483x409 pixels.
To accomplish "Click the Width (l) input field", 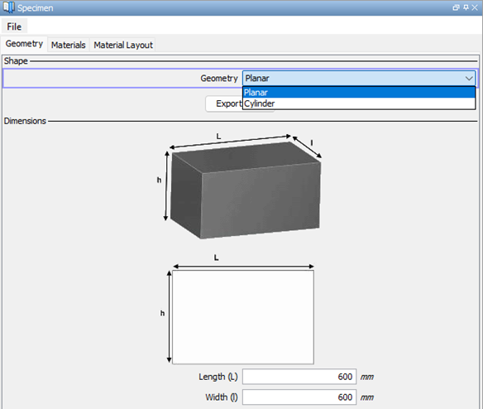I will [299, 397].
